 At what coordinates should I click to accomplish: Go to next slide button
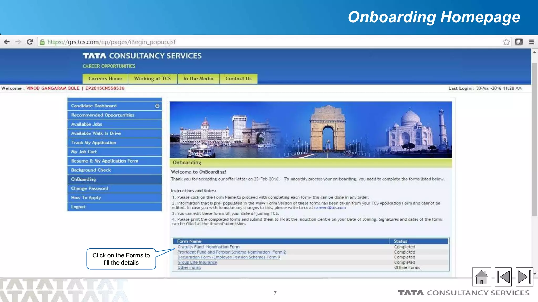point(524,277)
